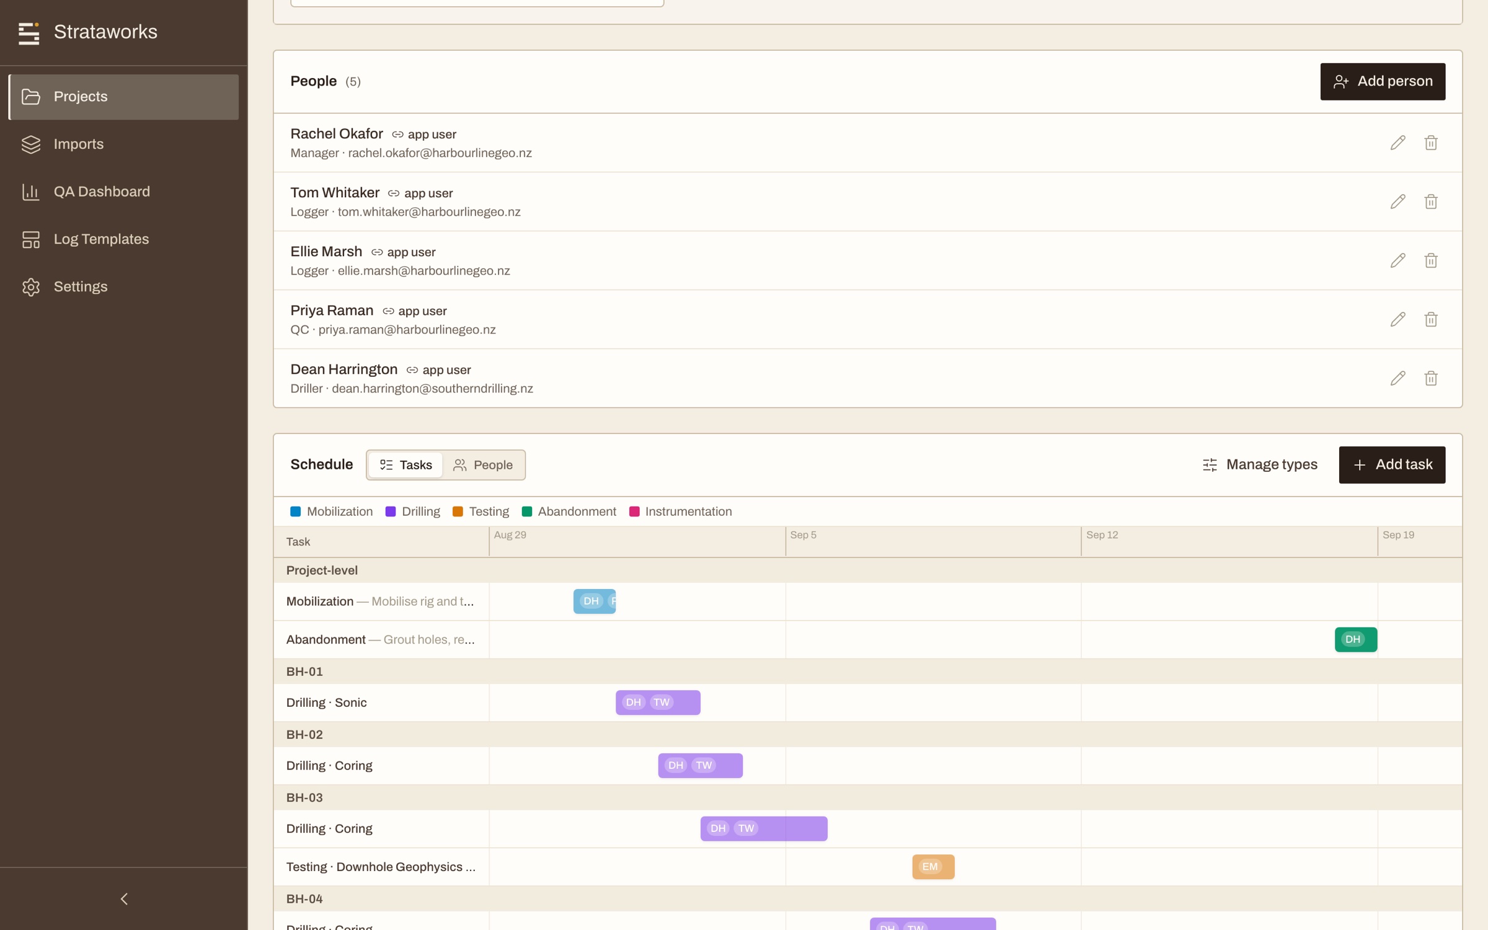
Task: Edit Priya Raman with the pencil icon
Action: click(1397, 319)
